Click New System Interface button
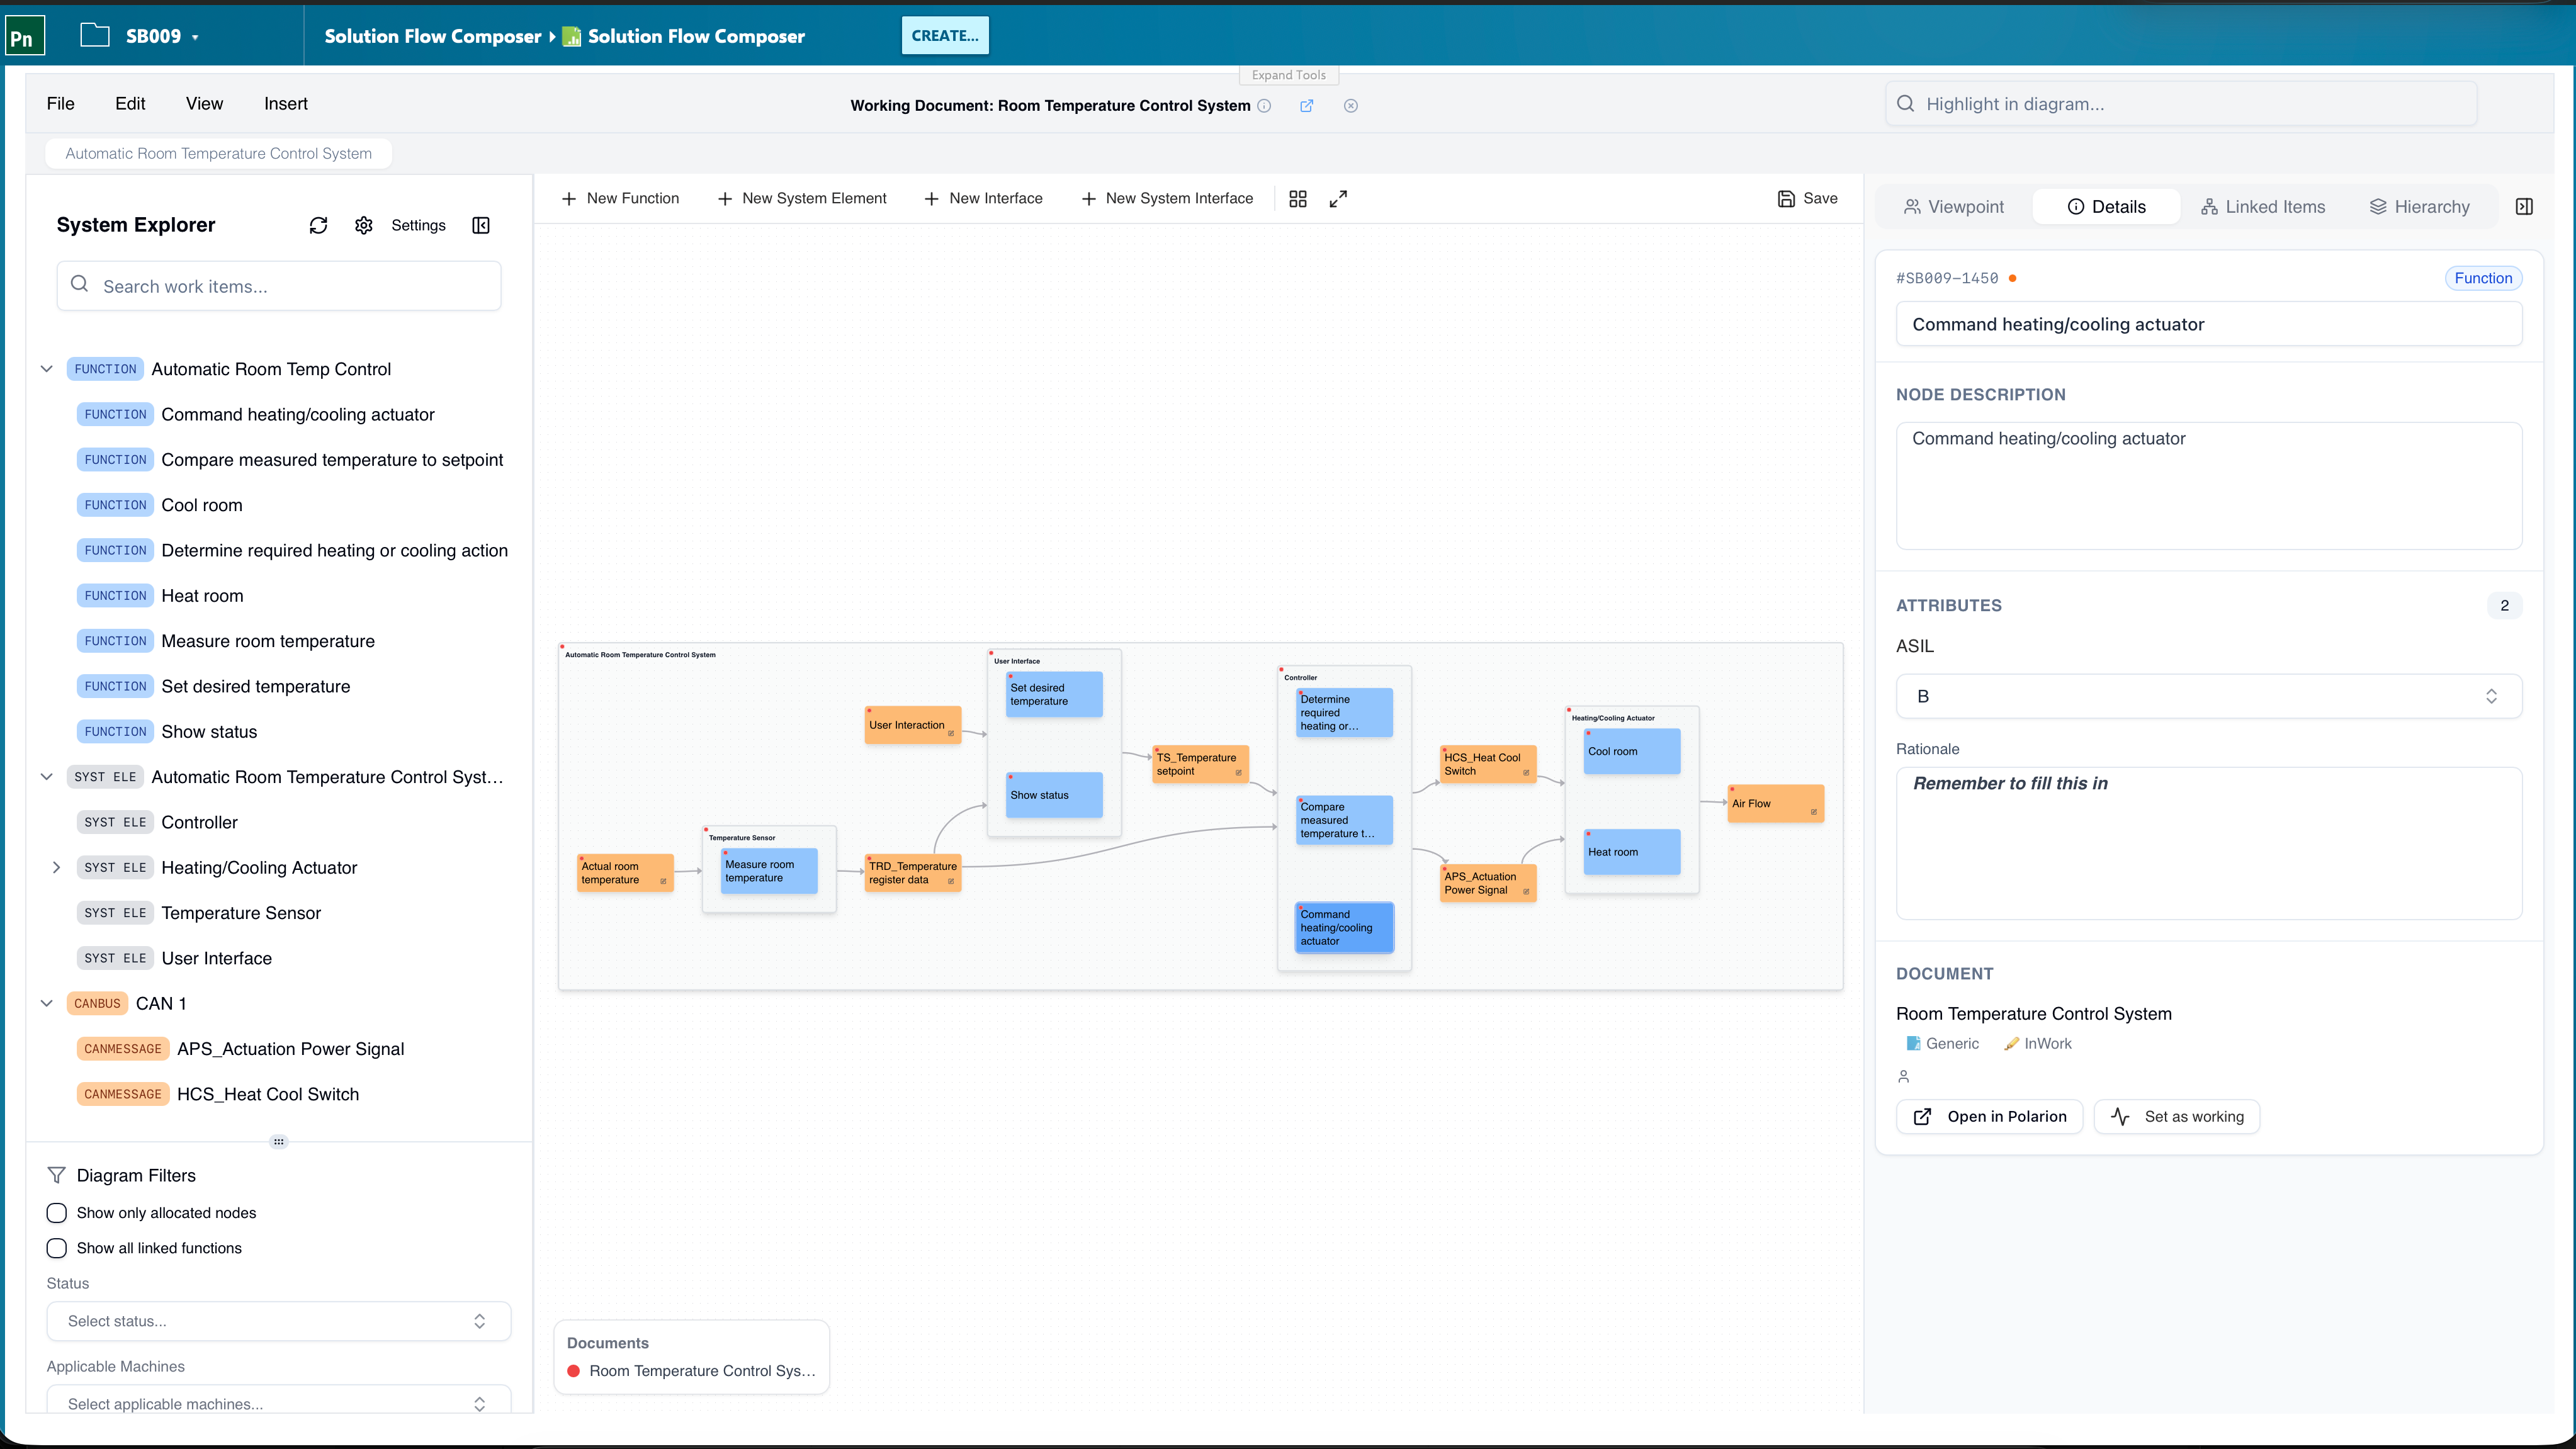 coord(1167,198)
